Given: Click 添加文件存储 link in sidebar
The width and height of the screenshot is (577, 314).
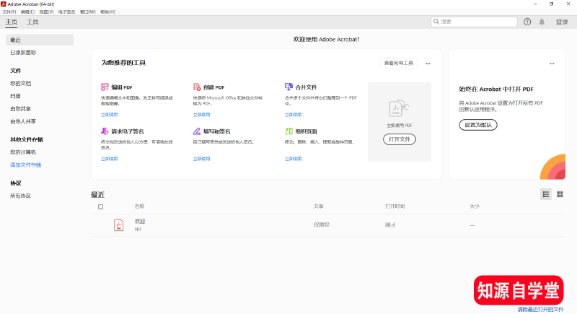Looking at the screenshot, I should click(x=25, y=165).
